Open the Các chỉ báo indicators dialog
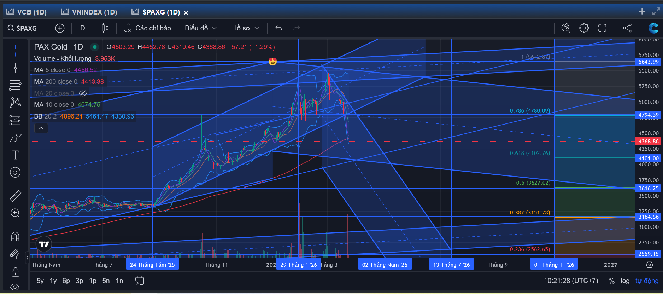 [x=147, y=28]
